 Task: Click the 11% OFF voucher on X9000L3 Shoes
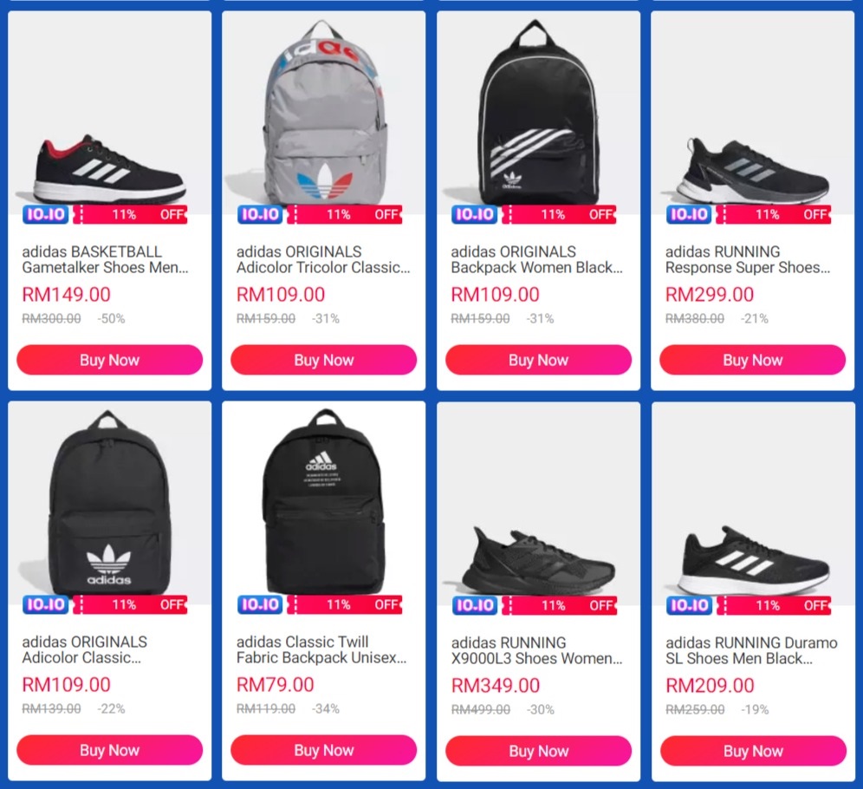tap(559, 606)
